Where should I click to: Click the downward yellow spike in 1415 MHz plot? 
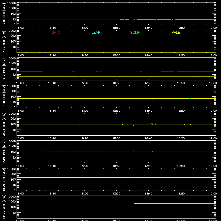[152, 99]
